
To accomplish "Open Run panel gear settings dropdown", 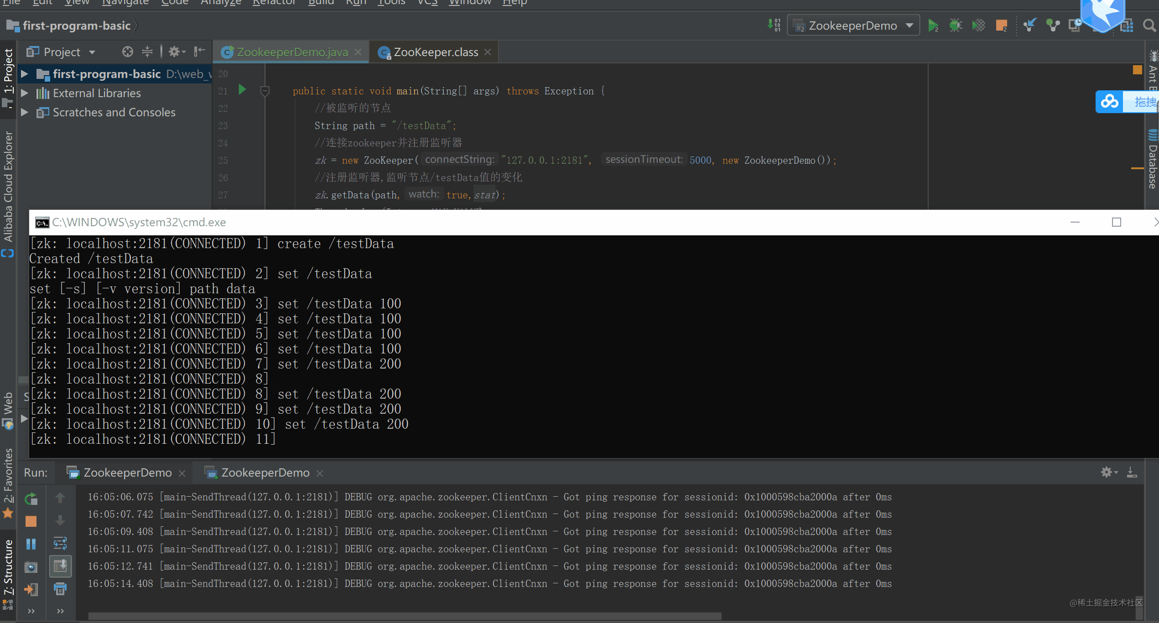I will coord(1109,472).
